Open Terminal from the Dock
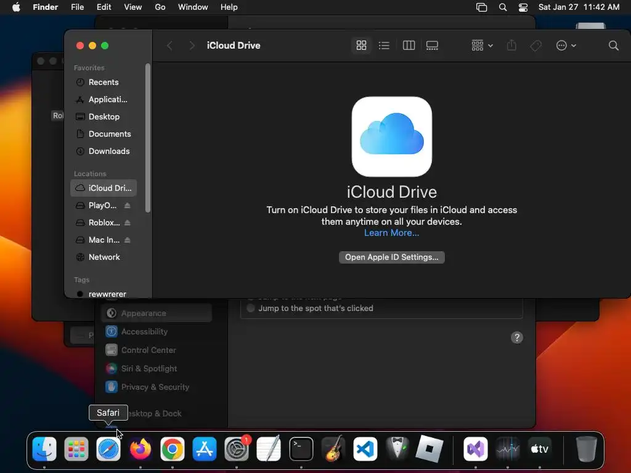 301,449
